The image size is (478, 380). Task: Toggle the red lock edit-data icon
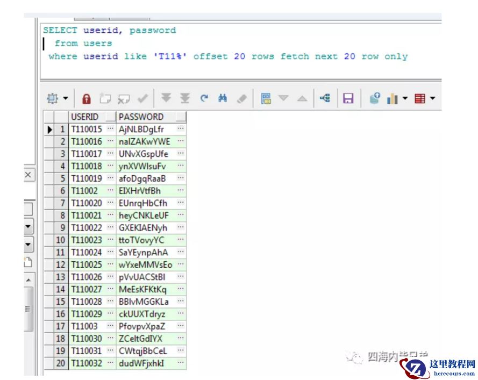tap(86, 99)
